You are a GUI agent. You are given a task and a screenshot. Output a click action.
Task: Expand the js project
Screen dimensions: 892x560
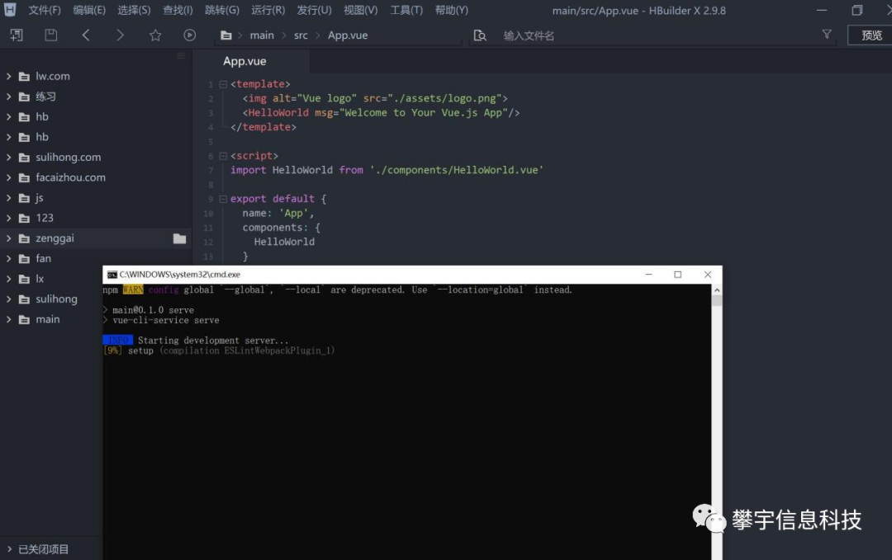point(8,198)
